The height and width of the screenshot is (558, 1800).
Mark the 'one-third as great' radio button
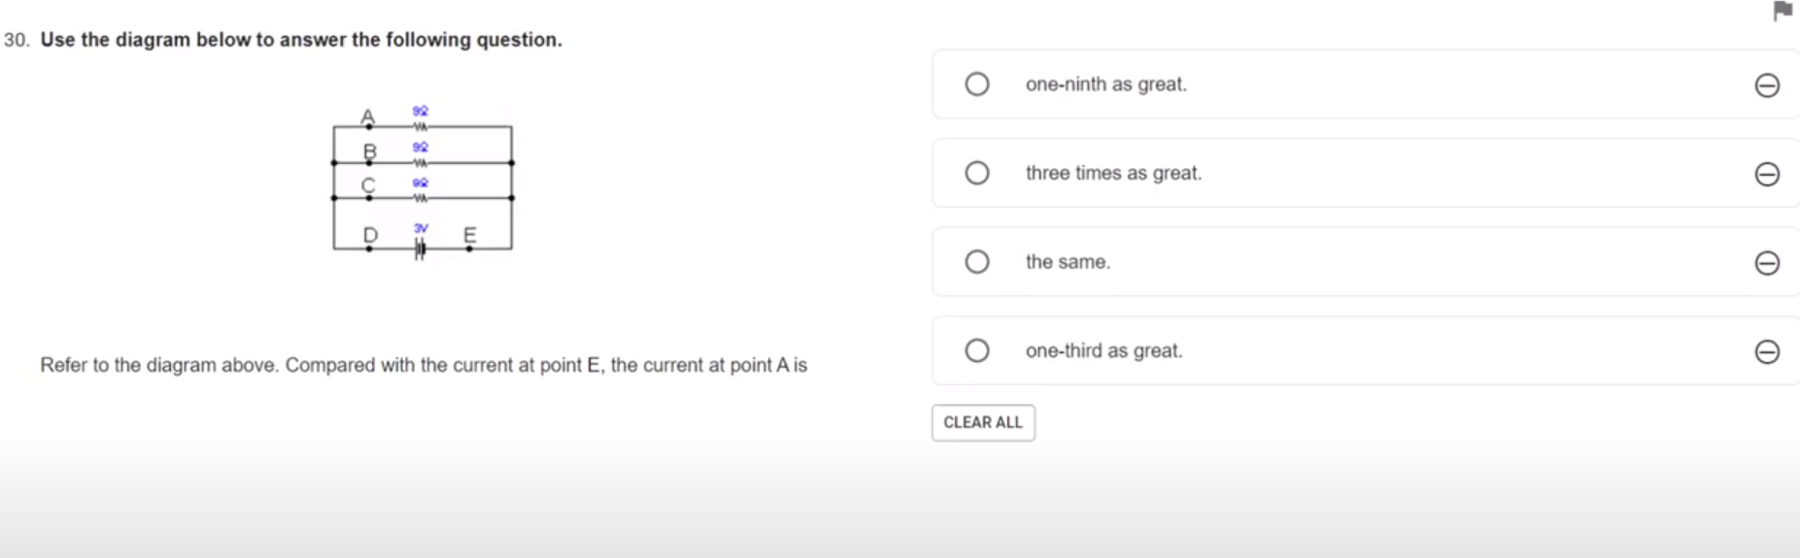pyautogui.click(x=977, y=350)
